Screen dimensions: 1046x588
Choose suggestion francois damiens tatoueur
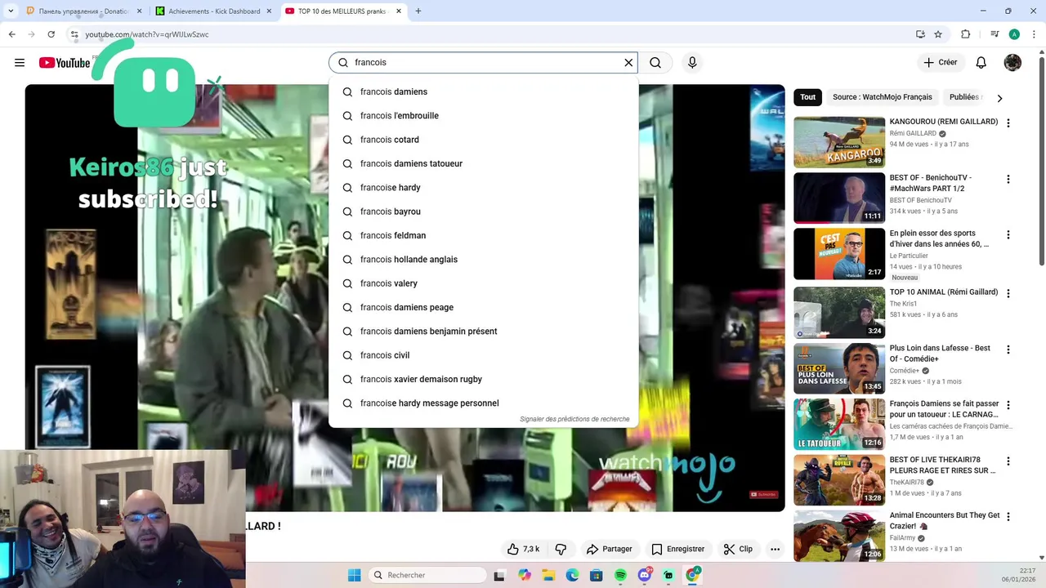(483, 163)
